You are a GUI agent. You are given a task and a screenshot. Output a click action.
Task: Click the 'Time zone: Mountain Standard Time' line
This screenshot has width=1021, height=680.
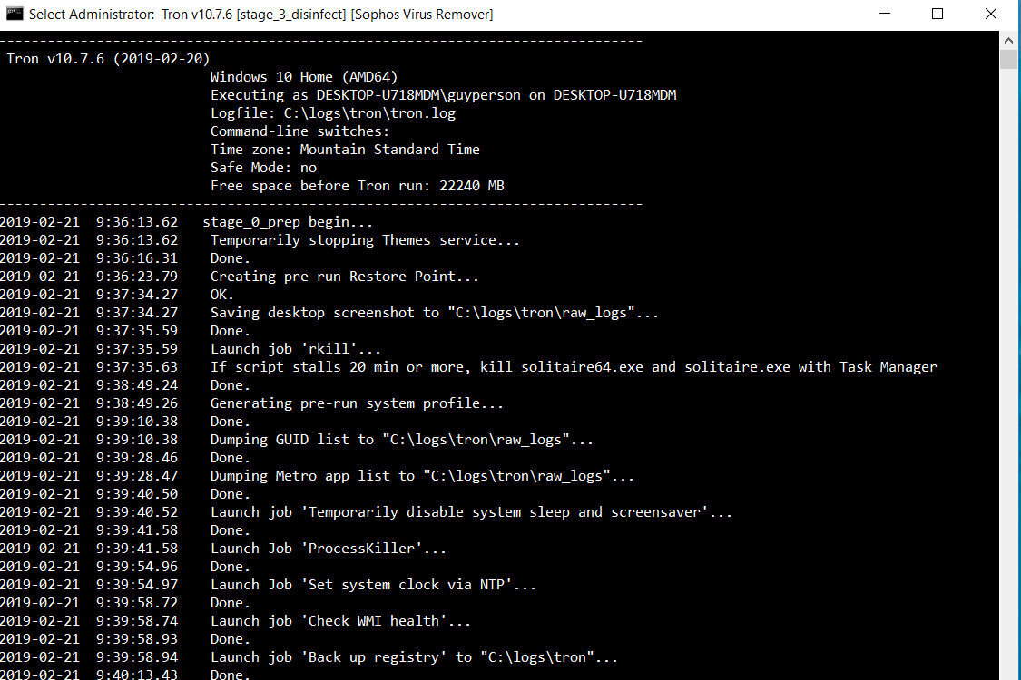click(x=345, y=150)
